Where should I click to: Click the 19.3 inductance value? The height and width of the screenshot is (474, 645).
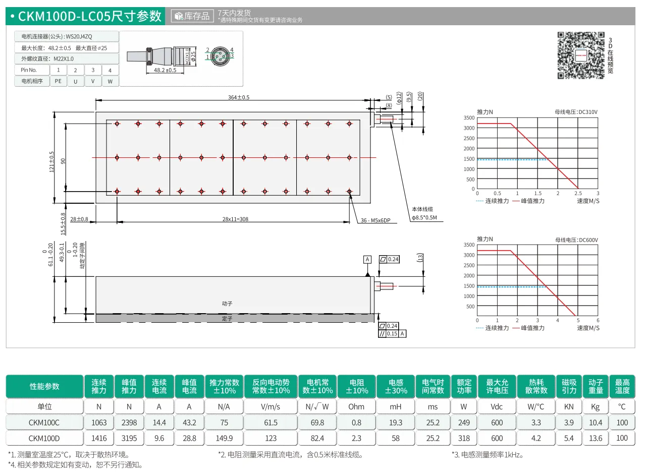(396, 422)
